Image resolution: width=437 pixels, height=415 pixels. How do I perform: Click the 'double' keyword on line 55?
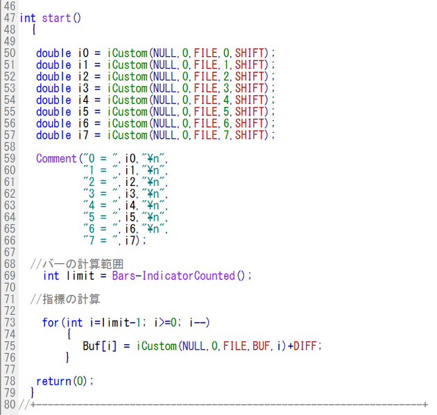pos(53,112)
